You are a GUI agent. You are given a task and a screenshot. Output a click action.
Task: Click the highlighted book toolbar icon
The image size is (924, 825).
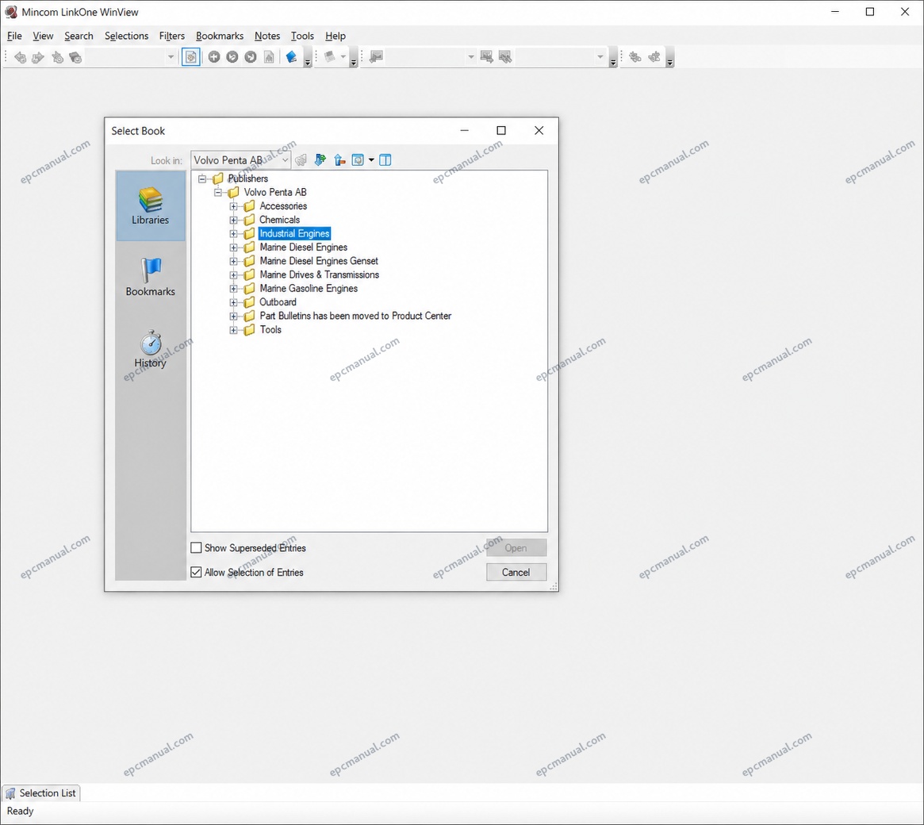[x=191, y=57]
